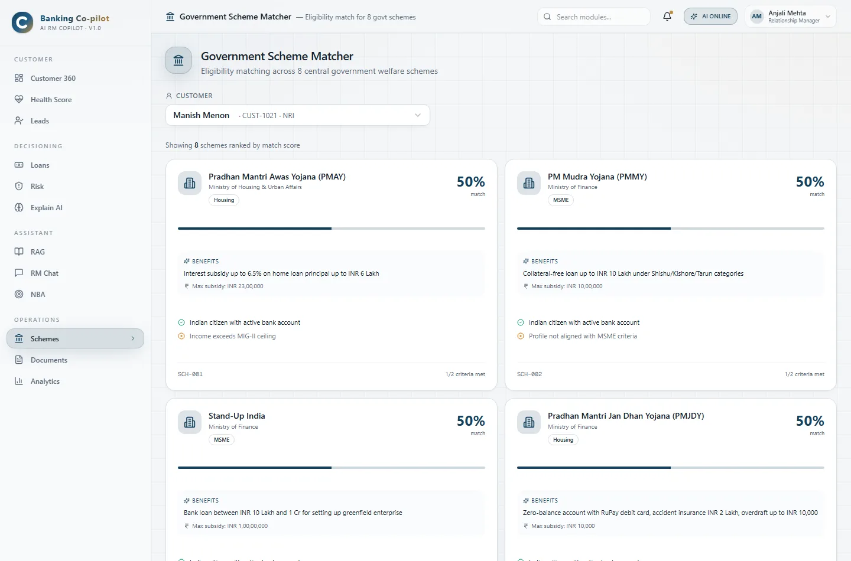Expand the Schemes menu item chevron
Screen dimensions: 851x561
133,338
